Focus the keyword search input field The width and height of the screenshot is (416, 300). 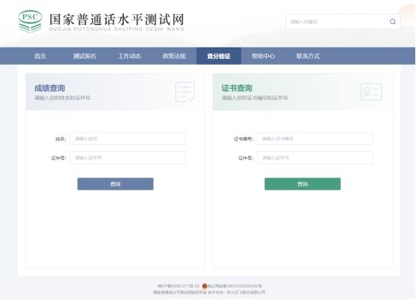point(337,22)
